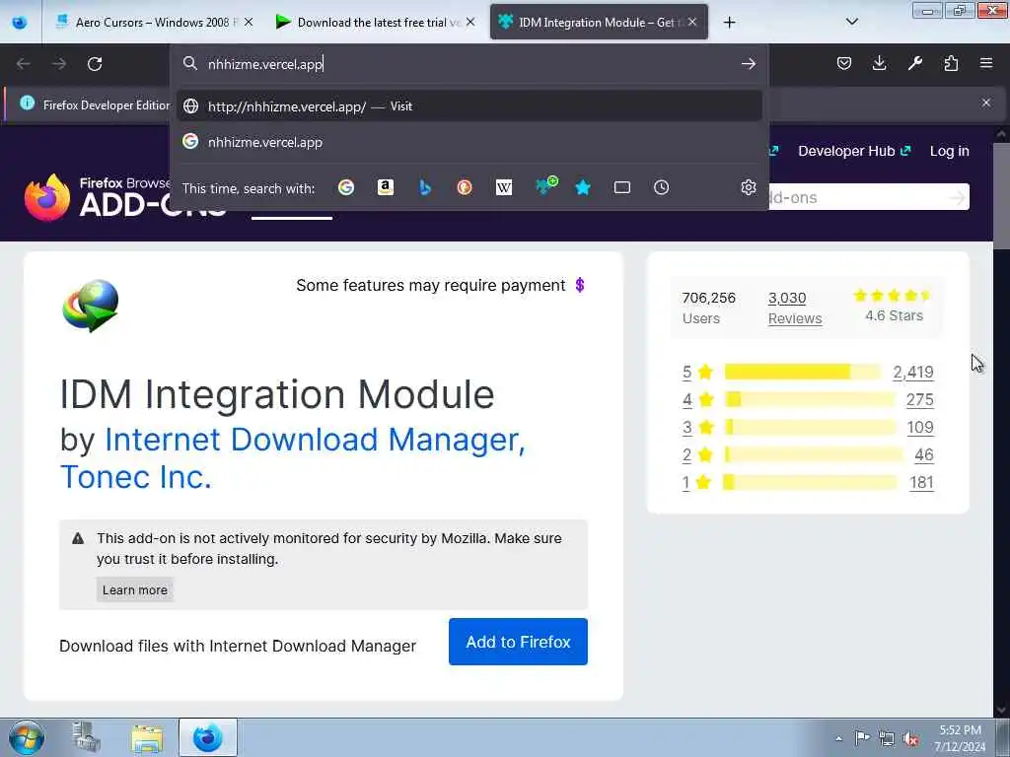Click the Firefox View icon

(x=20, y=23)
